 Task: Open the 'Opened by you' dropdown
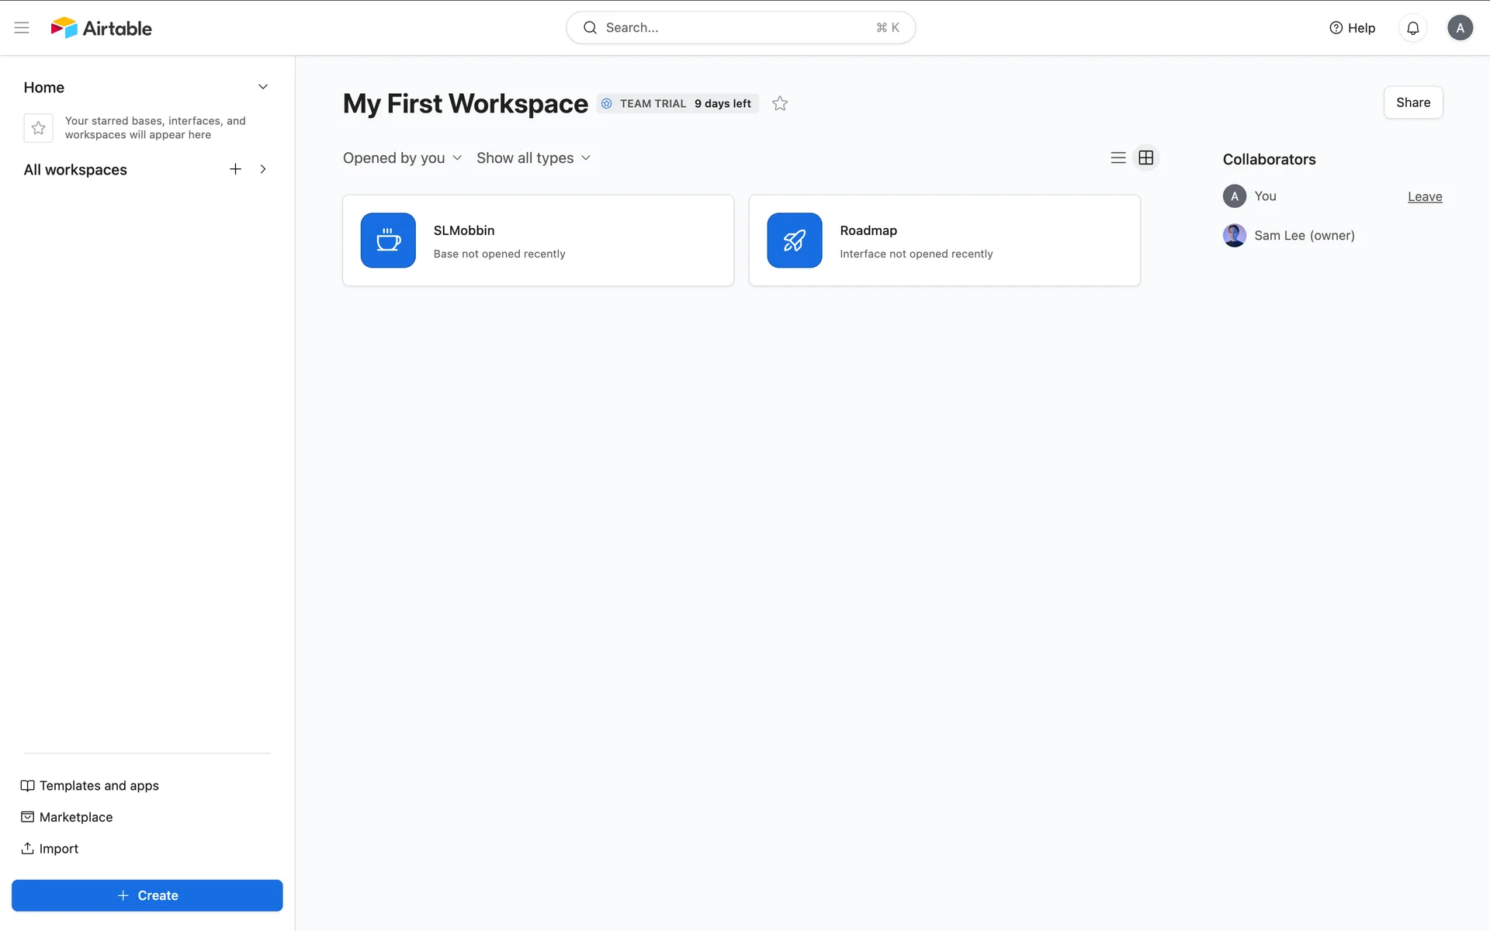pyautogui.click(x=402, y=158)
